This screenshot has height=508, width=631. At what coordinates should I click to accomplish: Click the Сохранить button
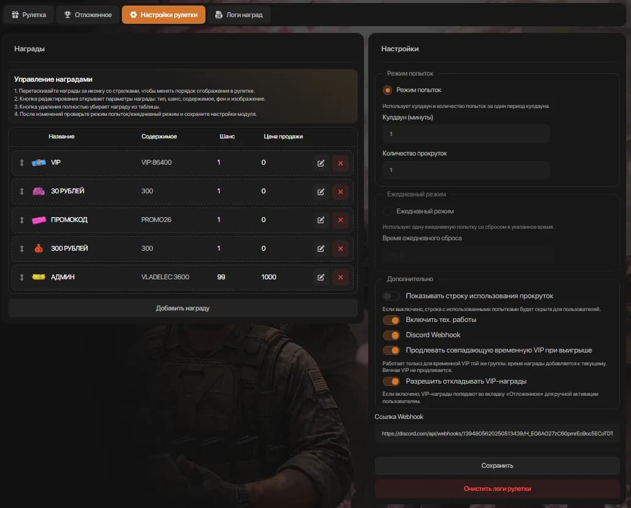(497, 466)
